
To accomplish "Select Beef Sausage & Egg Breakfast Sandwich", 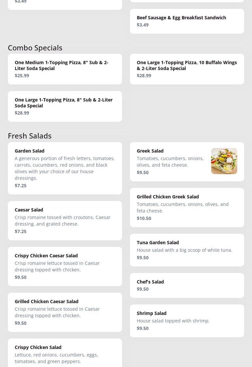I will 187,21.
